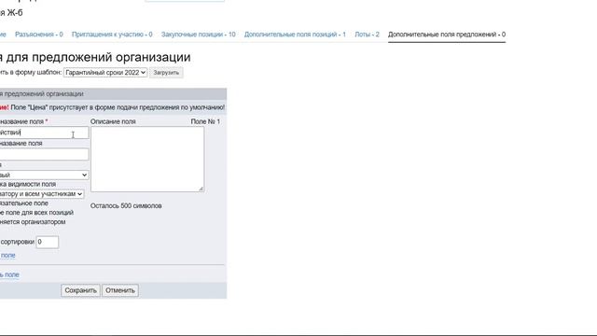Click the Отменить button

(120, 290)
